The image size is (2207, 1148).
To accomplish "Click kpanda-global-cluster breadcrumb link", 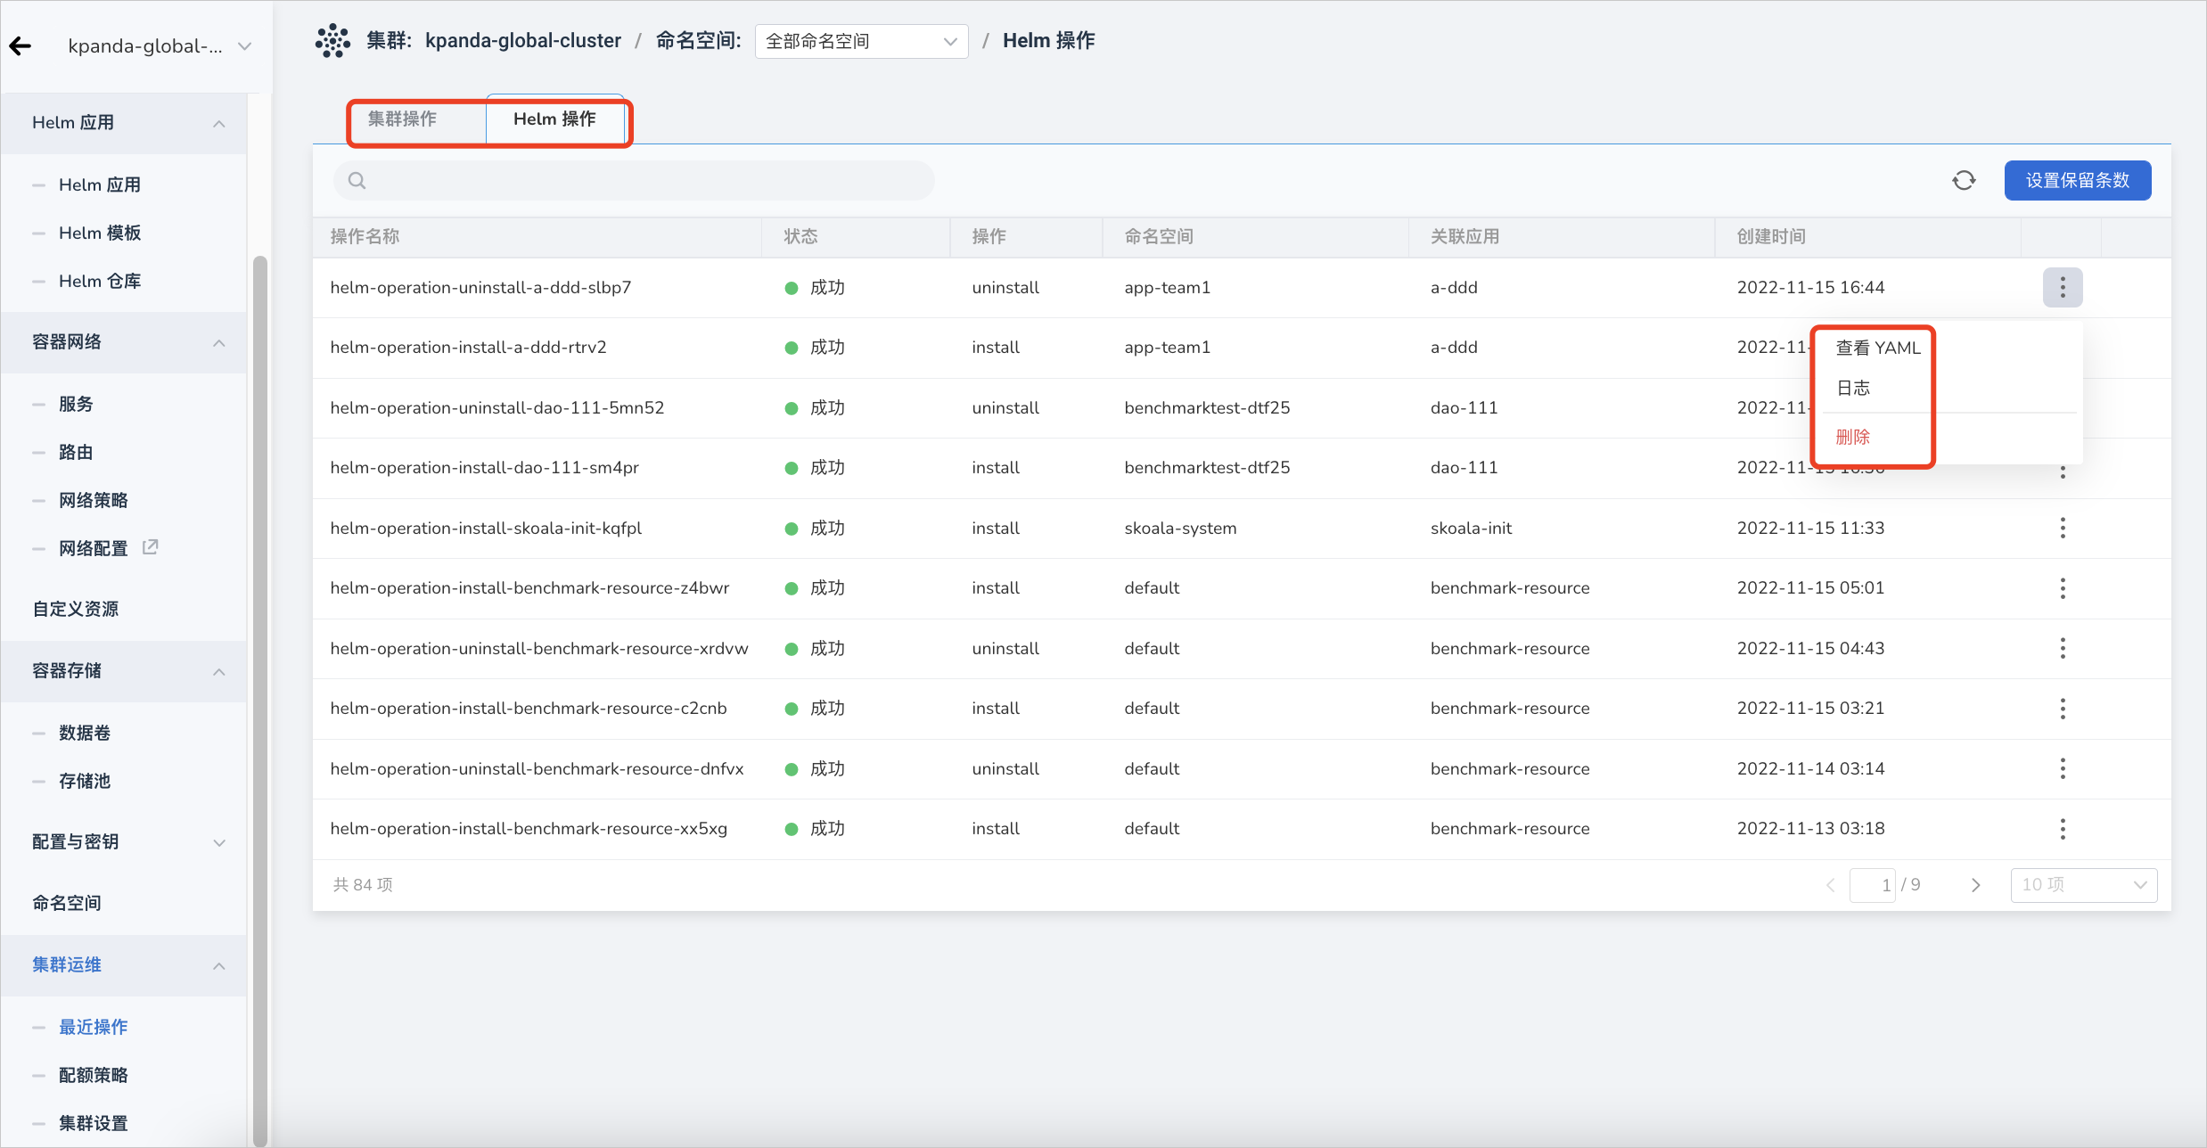I will [x=523, y=41].
